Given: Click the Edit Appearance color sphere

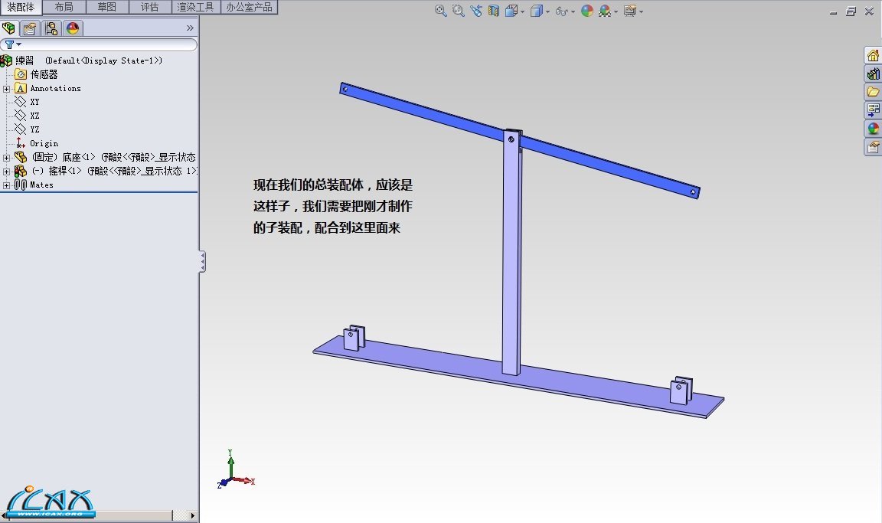Looking at the screenshot, I should click(587, 11).
